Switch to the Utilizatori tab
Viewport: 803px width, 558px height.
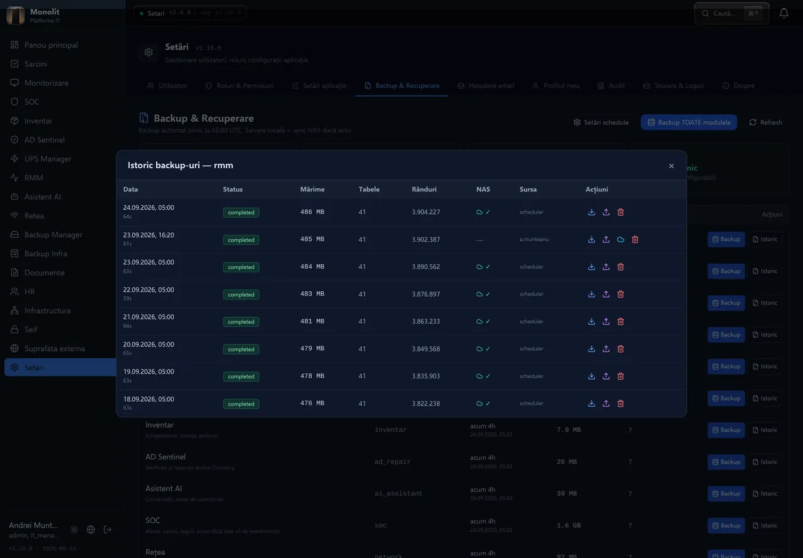[x=167, y=85]
